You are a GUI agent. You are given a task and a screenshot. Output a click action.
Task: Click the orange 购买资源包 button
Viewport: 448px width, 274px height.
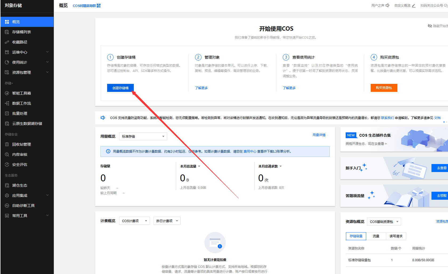[384, 88]
